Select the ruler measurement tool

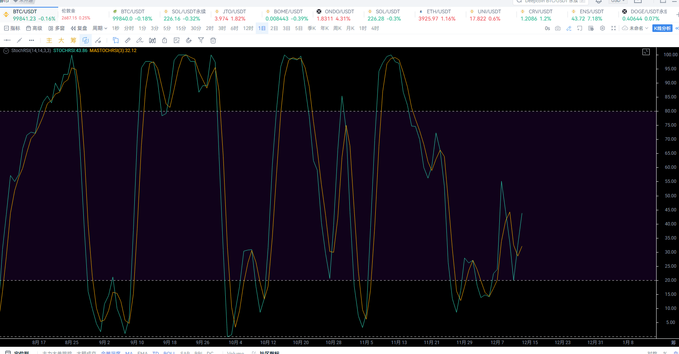click(128, 40)
